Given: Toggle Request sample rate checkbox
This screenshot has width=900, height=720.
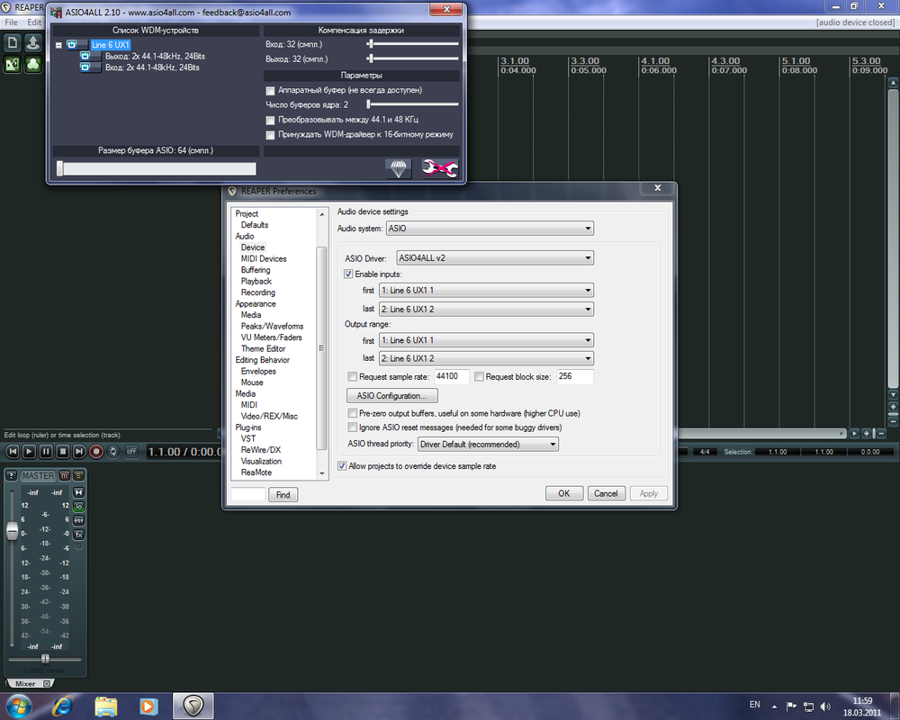Looking at the screenshot, I should [353, 377].
